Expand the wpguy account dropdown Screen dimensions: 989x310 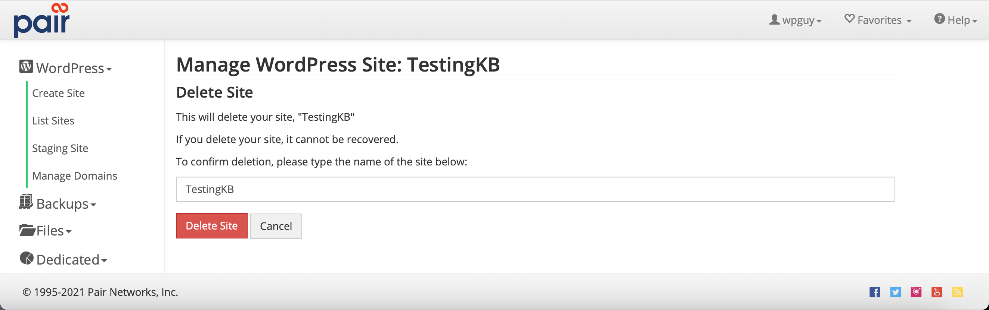click(796, 20)
